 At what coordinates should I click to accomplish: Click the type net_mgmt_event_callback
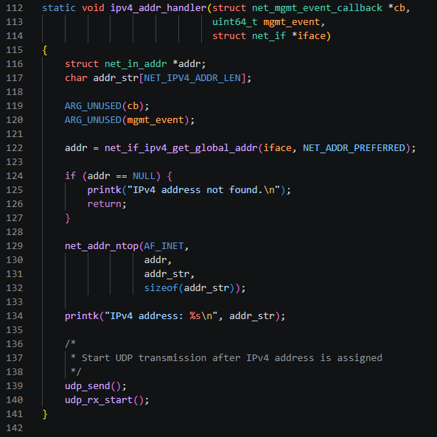(317, 8)
